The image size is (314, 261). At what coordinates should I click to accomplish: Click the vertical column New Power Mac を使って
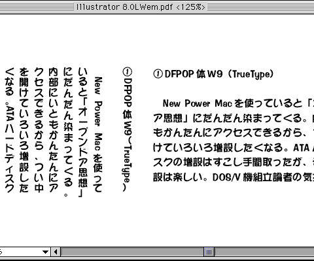(97, 134)
